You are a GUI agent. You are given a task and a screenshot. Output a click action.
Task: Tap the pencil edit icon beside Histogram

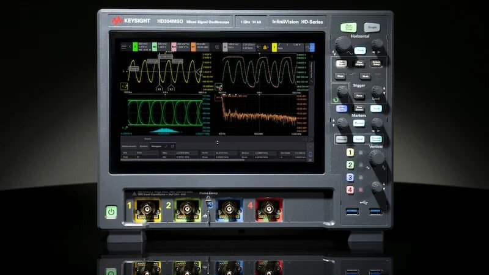[166, 146]
